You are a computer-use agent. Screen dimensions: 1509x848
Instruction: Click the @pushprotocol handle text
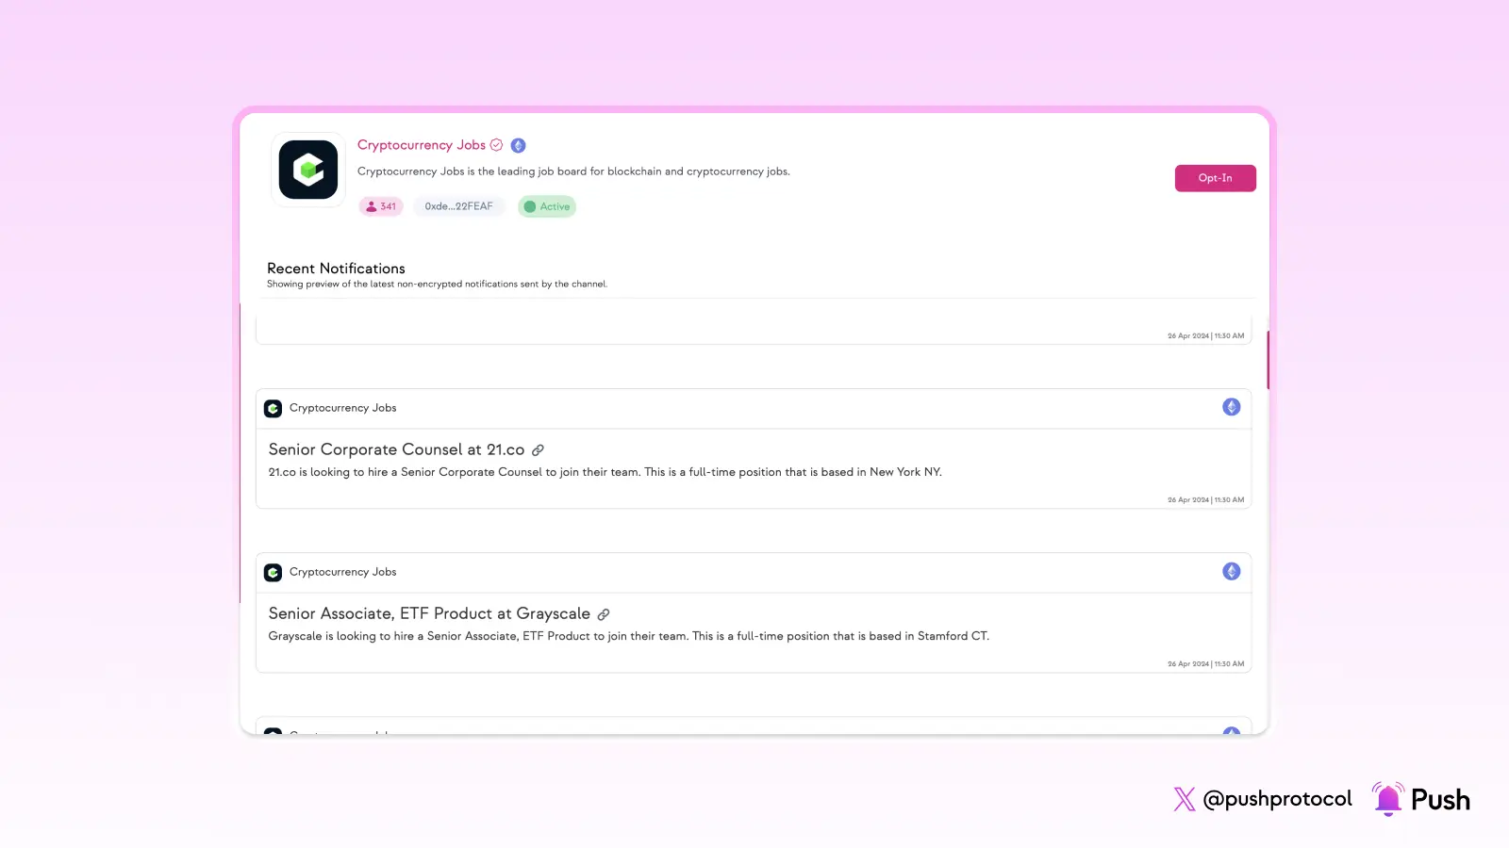[x=1277, y=799]
